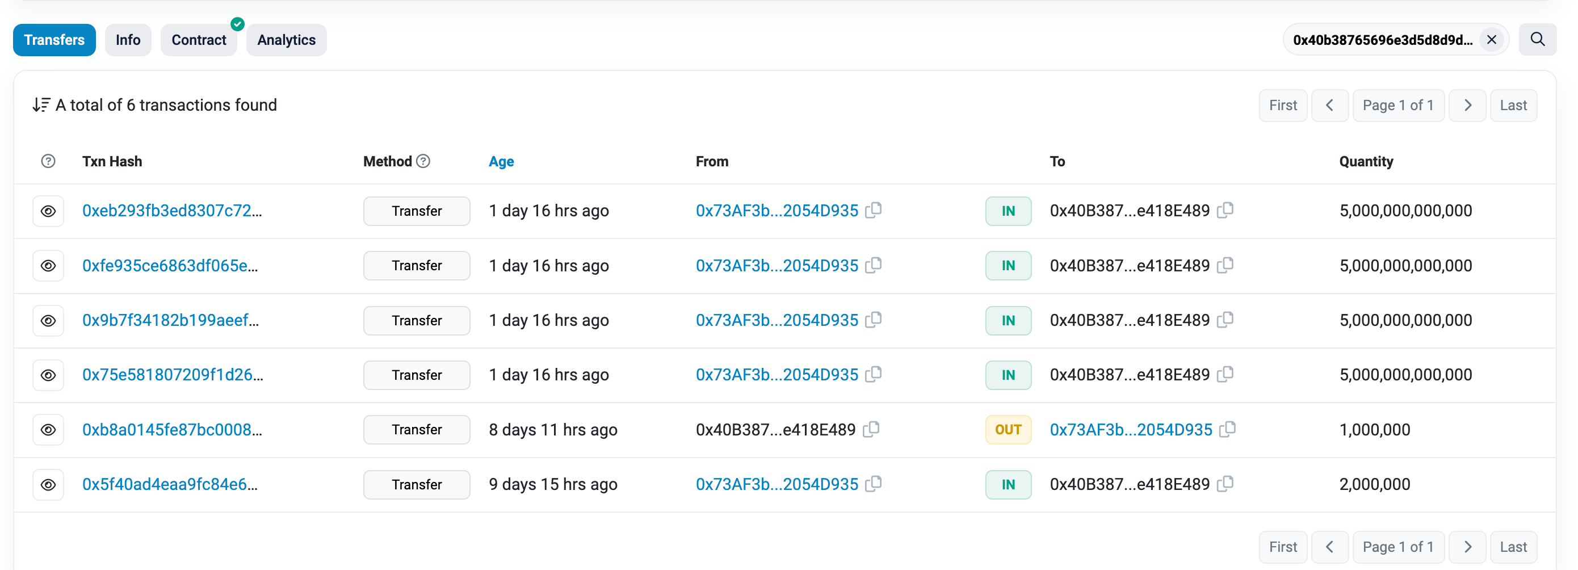1578x570 pixels.
Task: Open From address 0x73AF3b in 9 days row
Action: point(777,485)
